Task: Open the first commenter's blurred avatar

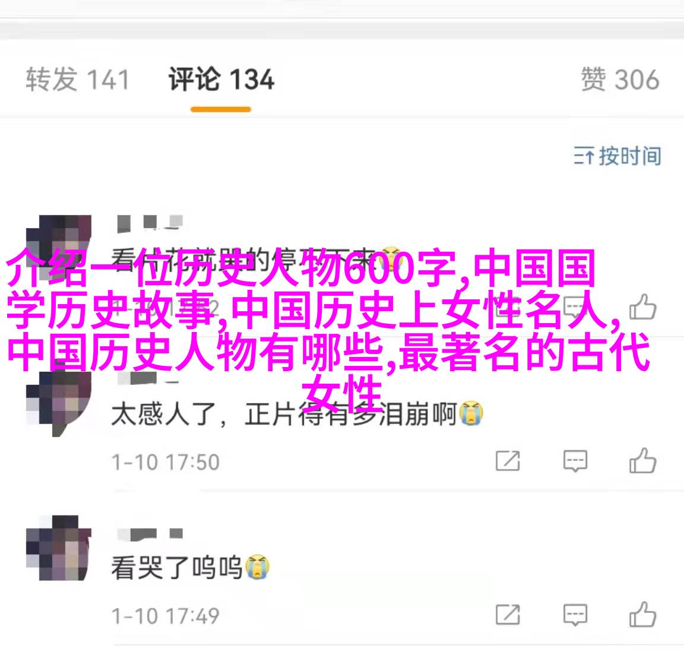Action: click(x=58, y=248)
